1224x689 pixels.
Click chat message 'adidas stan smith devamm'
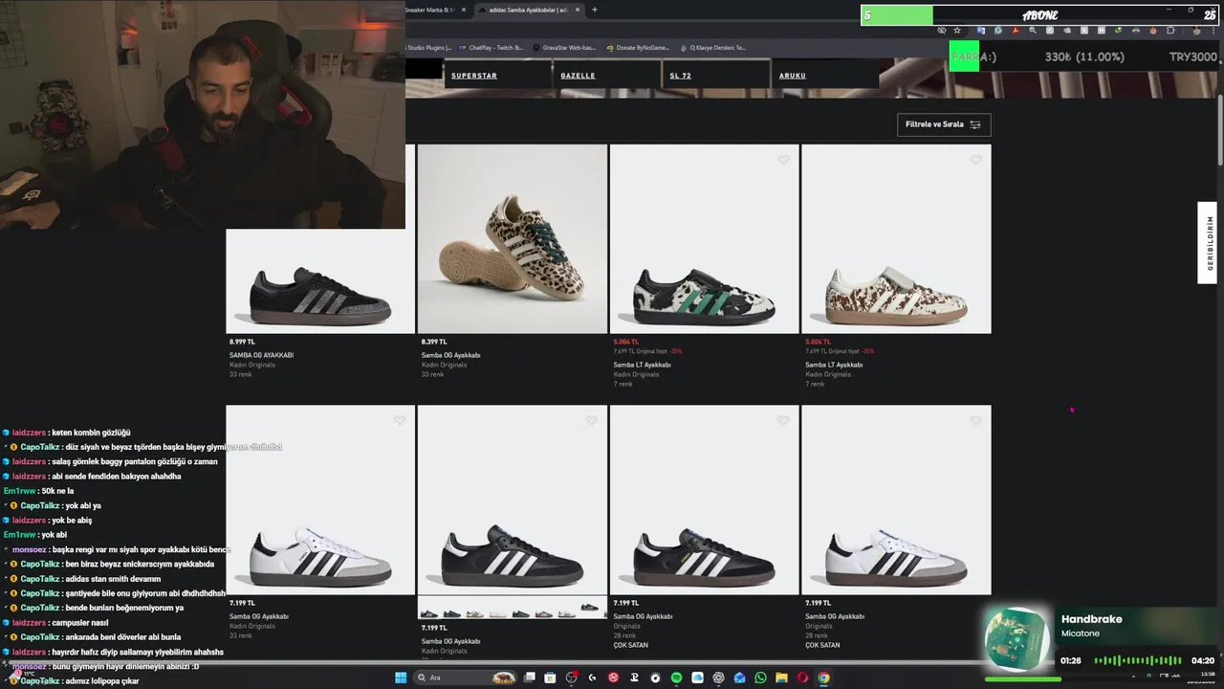[113, 578]
